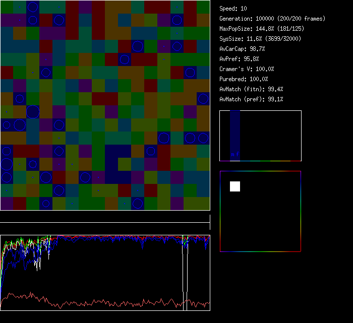Click the white square in the rainbow-bordered panel

[235, 186]
